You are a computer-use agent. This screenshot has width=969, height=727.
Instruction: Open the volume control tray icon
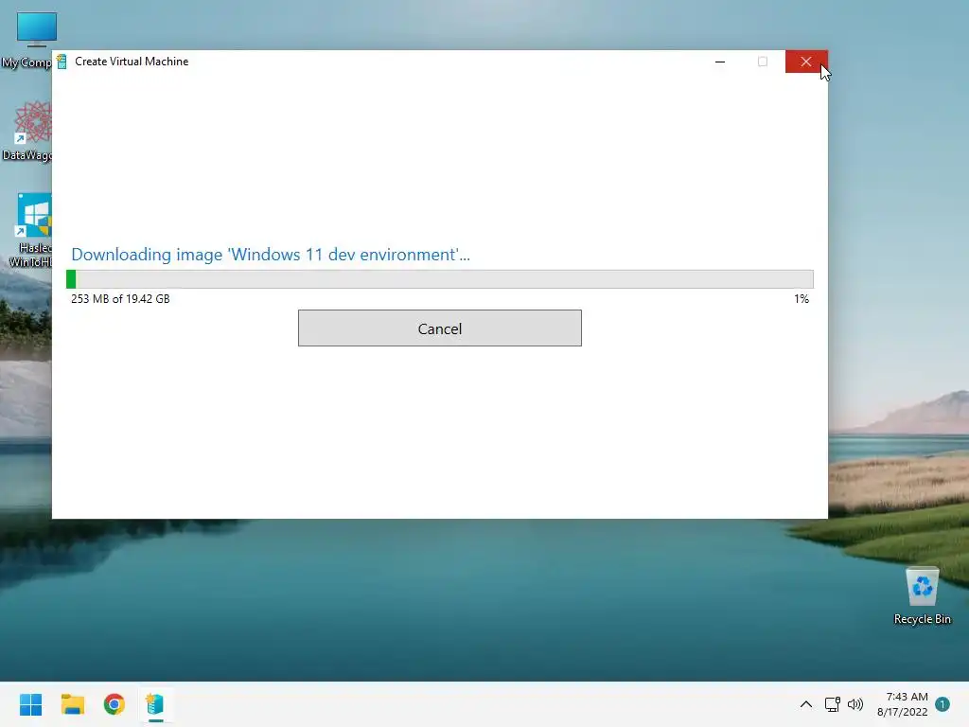[855, 704]
